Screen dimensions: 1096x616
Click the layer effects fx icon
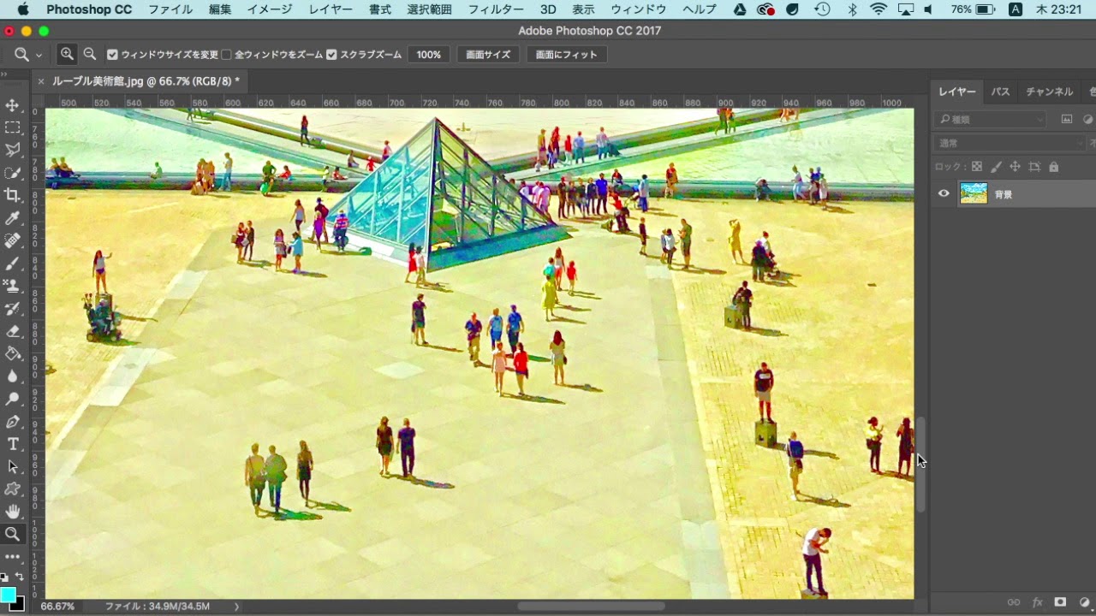point(1037,602)
